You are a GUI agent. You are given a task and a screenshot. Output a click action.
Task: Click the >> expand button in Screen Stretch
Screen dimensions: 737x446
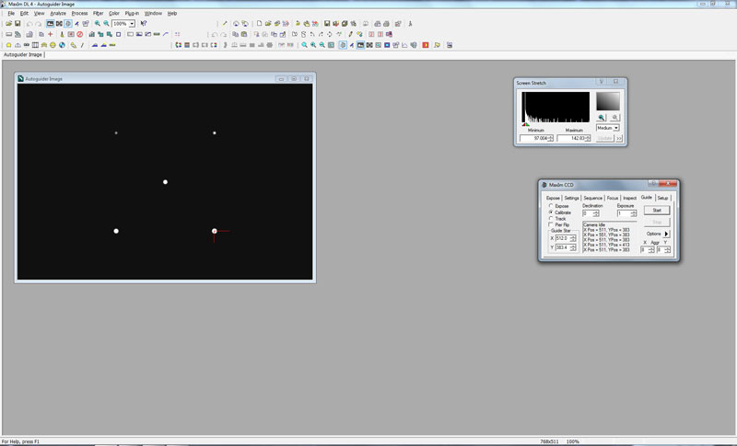click(x=620, y=138)
